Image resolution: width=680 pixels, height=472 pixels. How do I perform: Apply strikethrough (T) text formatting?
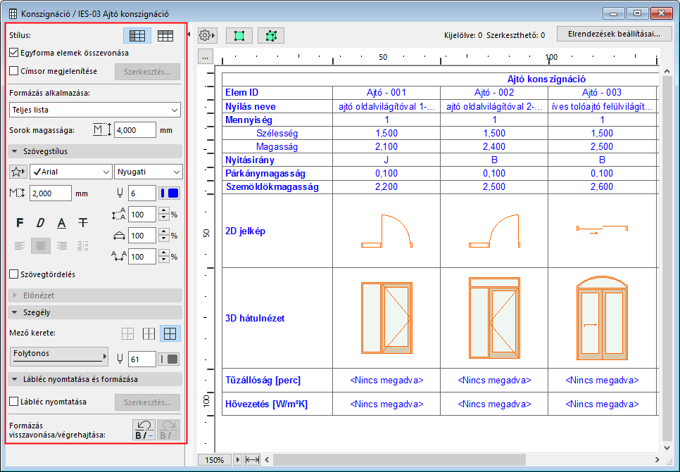[x=83, y=223]
